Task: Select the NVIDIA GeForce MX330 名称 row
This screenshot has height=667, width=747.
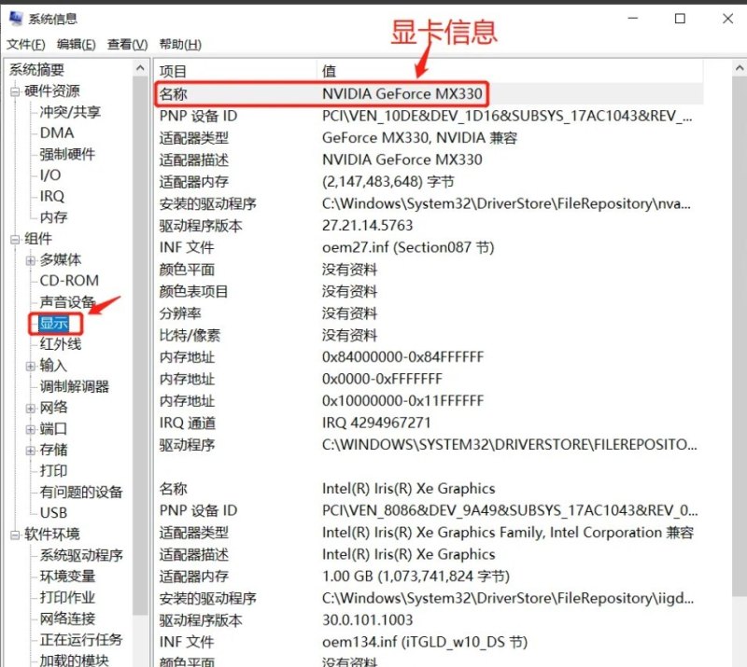Action: (429, 94)
